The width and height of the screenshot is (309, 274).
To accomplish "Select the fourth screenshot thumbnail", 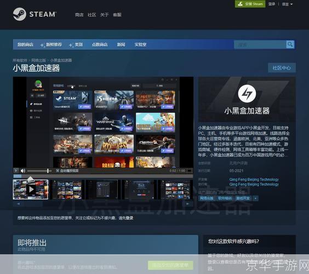I will point(140,190).
